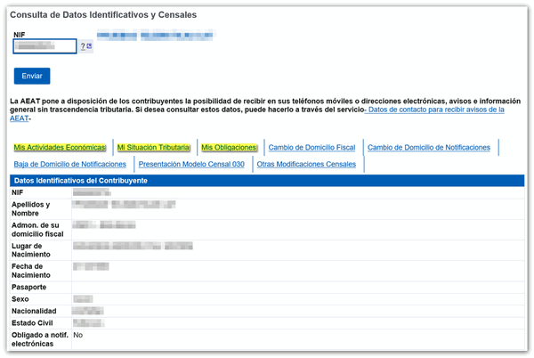
Task: Click the Pasaporte row label
Action: point(29,287)
